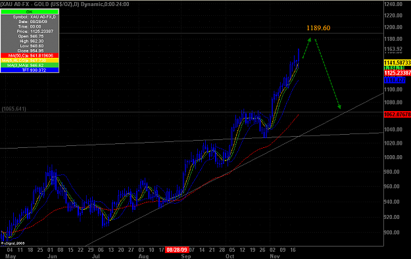The image size is (411, 259).
Task: Click the 01 date tick above Jun
Action: point(50,250)
